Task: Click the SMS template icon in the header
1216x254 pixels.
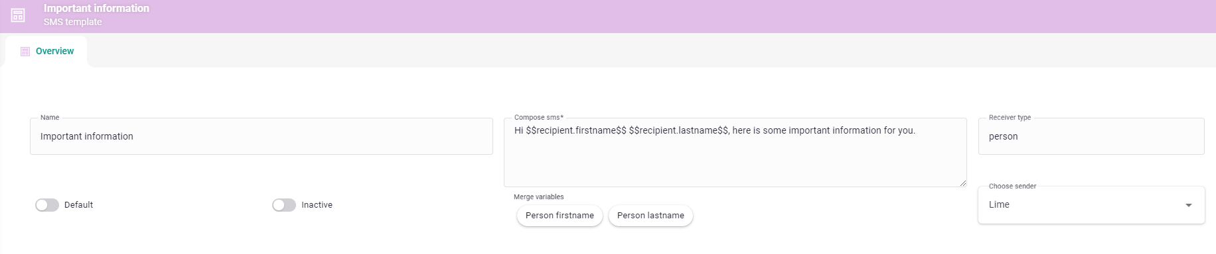Action: point(18,15)
